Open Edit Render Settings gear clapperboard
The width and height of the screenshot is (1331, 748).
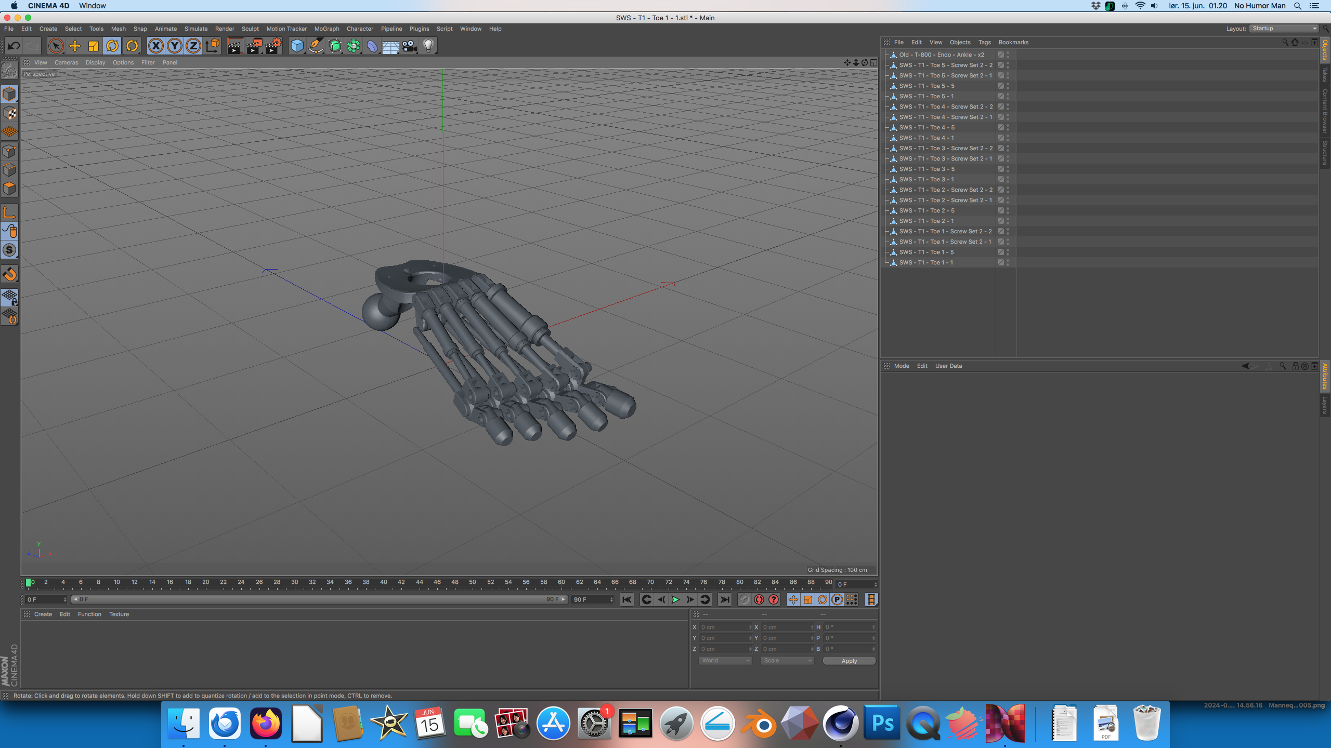point(273,46)
